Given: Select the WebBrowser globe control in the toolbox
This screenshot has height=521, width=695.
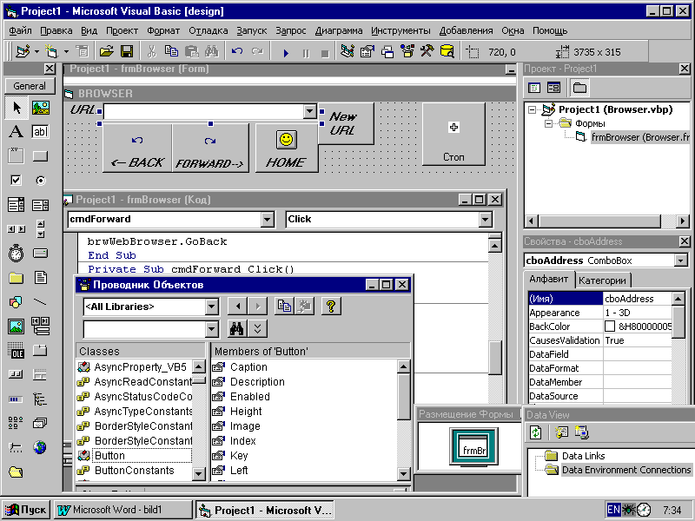Looking at the screenshot, I should (40, 447).
